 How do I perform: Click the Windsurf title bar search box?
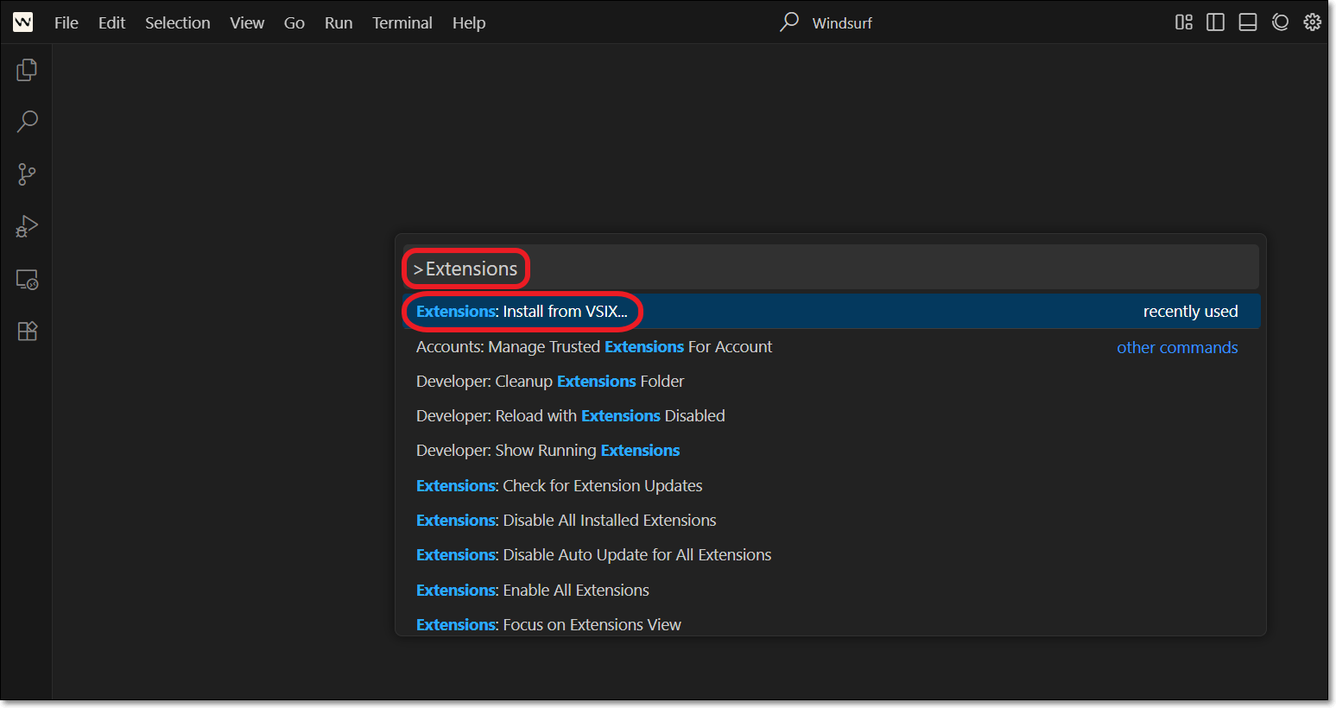pos(826,22)
